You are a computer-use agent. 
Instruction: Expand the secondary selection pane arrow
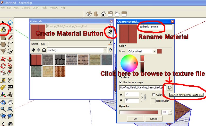tap(110, 25)
